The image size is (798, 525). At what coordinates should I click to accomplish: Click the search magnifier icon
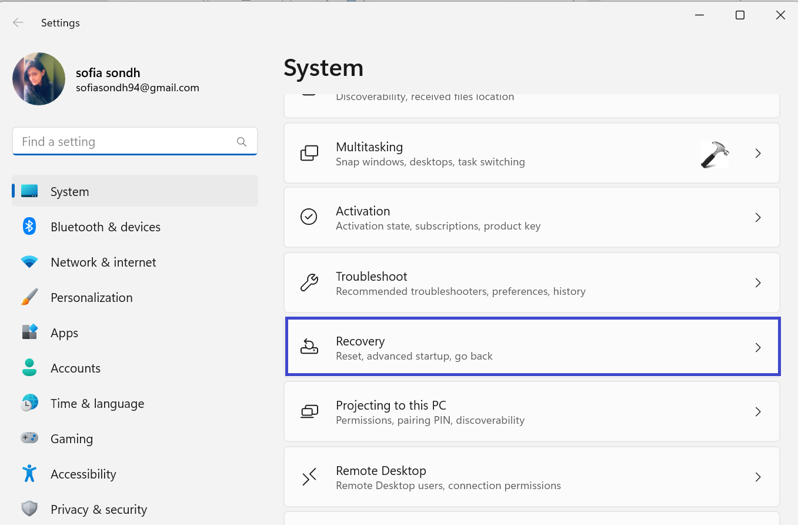point(241,142)
